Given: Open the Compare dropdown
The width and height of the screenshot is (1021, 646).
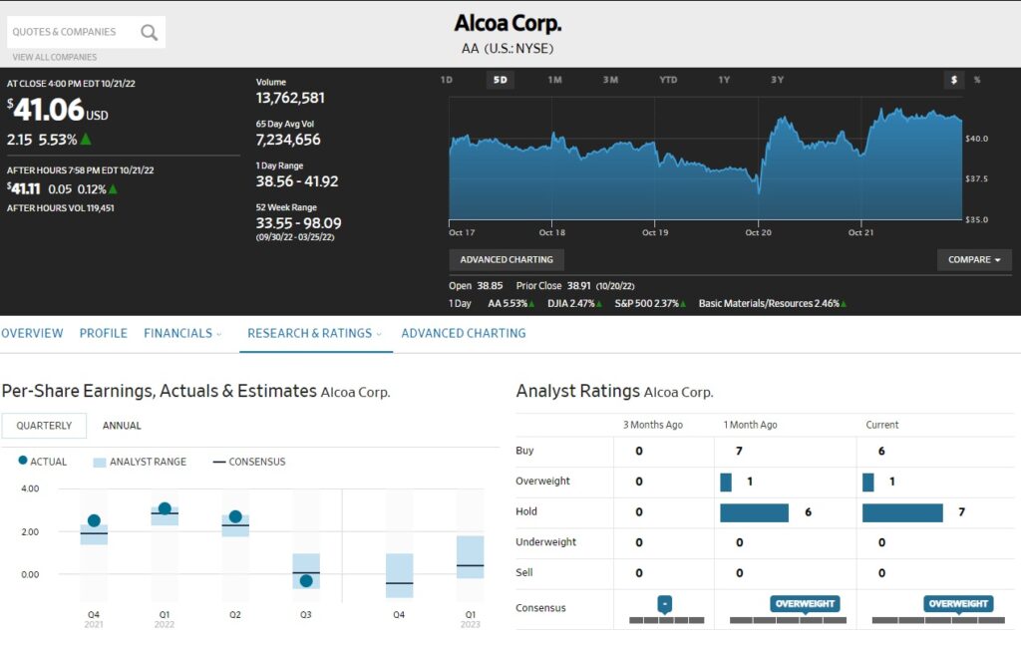Looking at the screenshot, I should tap(974, 260).
